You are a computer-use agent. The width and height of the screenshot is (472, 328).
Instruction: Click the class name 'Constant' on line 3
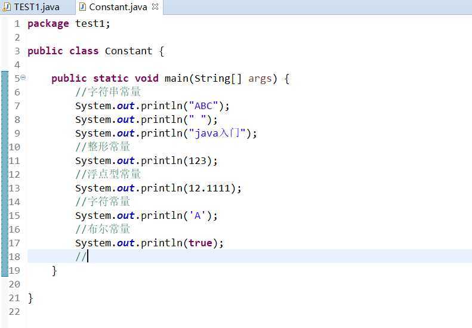(128, 51)
